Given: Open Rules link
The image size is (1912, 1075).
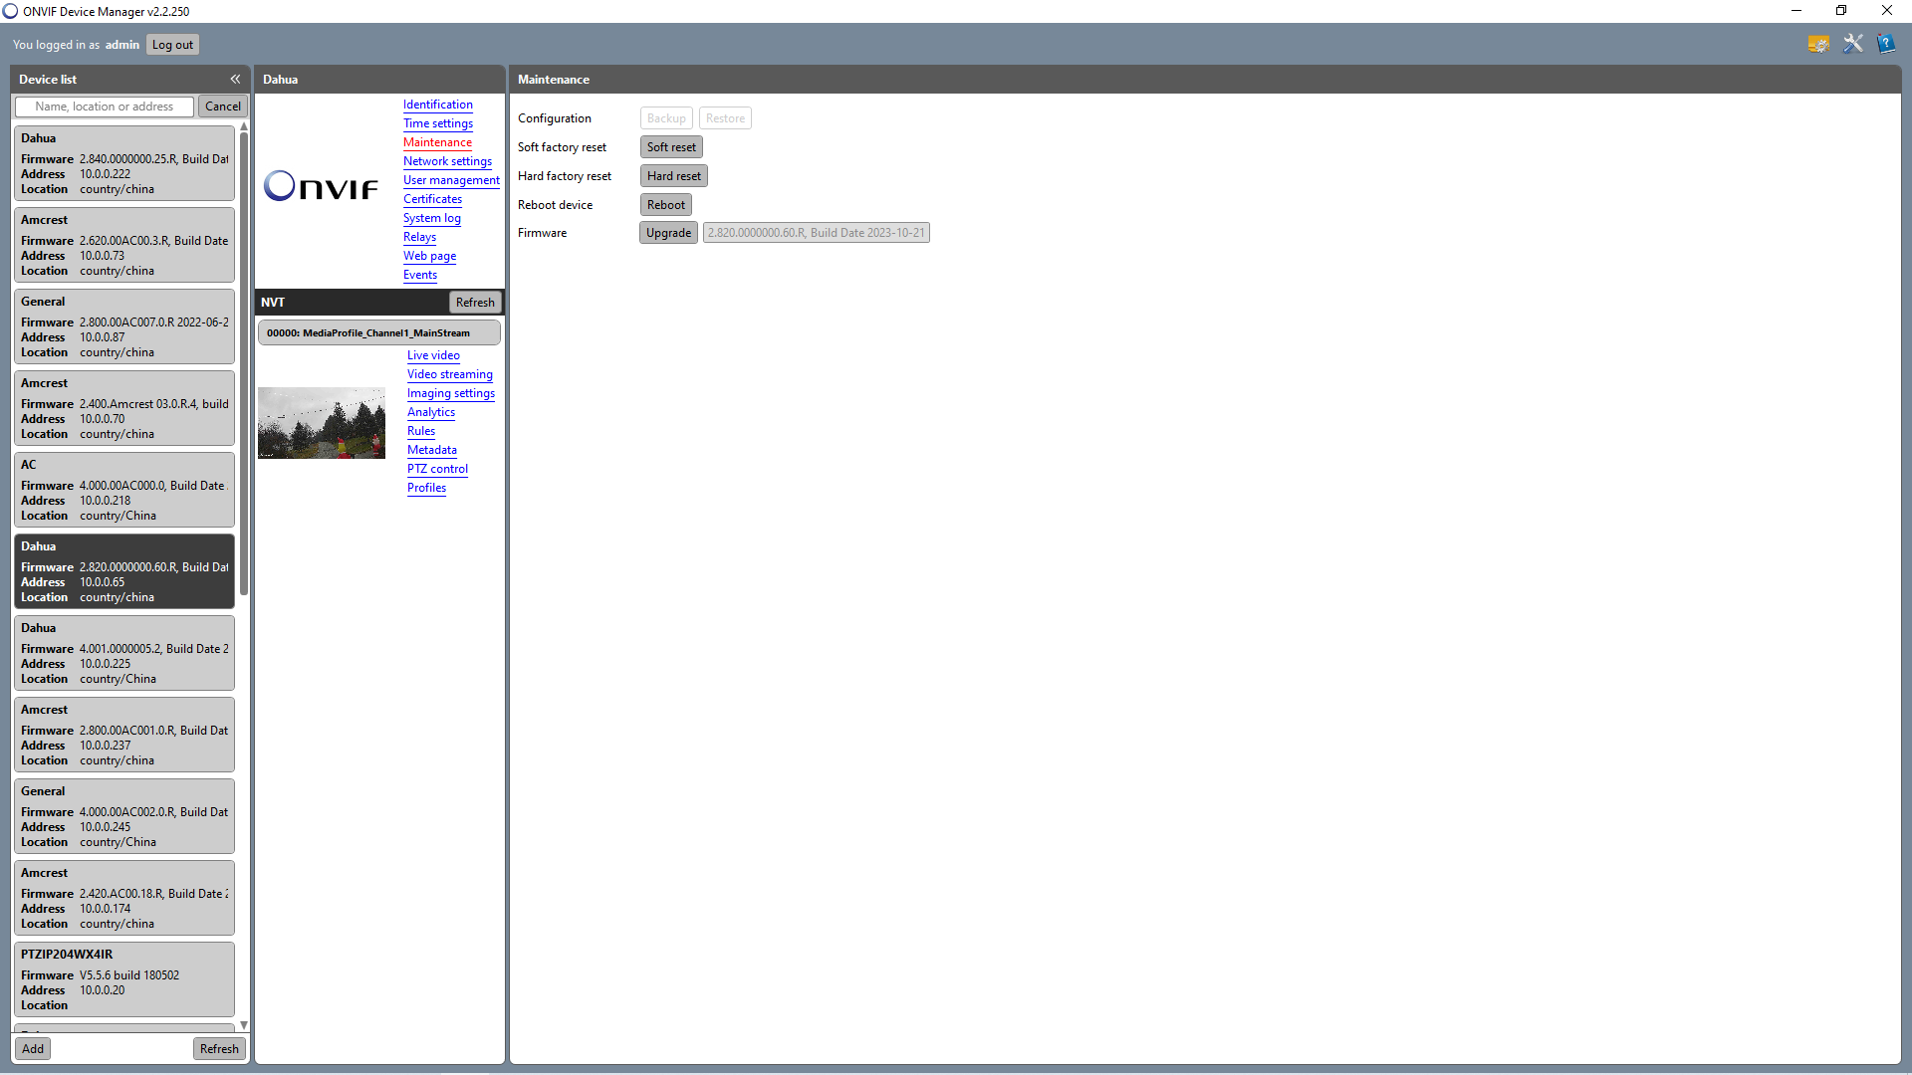Looking at the screenshot, I should tap(421, 431).
